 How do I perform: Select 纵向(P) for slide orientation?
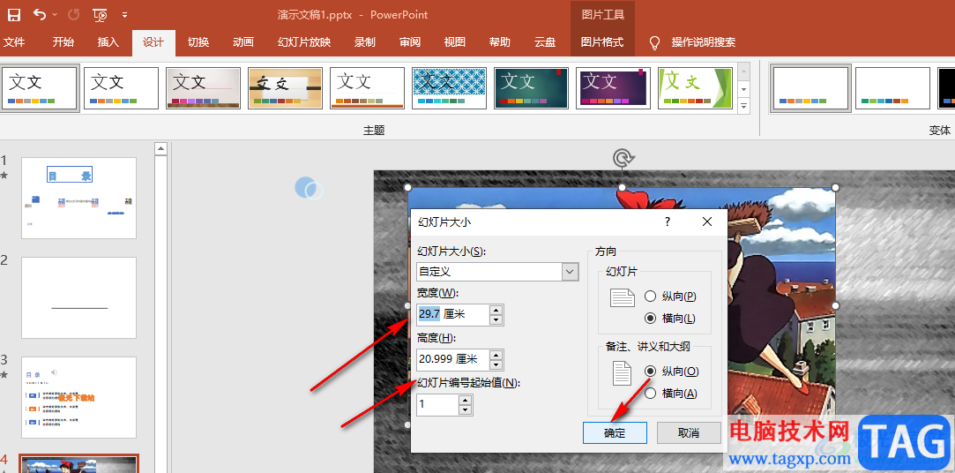(670, 297)
